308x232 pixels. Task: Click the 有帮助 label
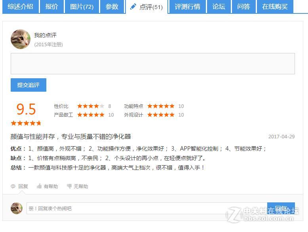click(x=51, y=186)
